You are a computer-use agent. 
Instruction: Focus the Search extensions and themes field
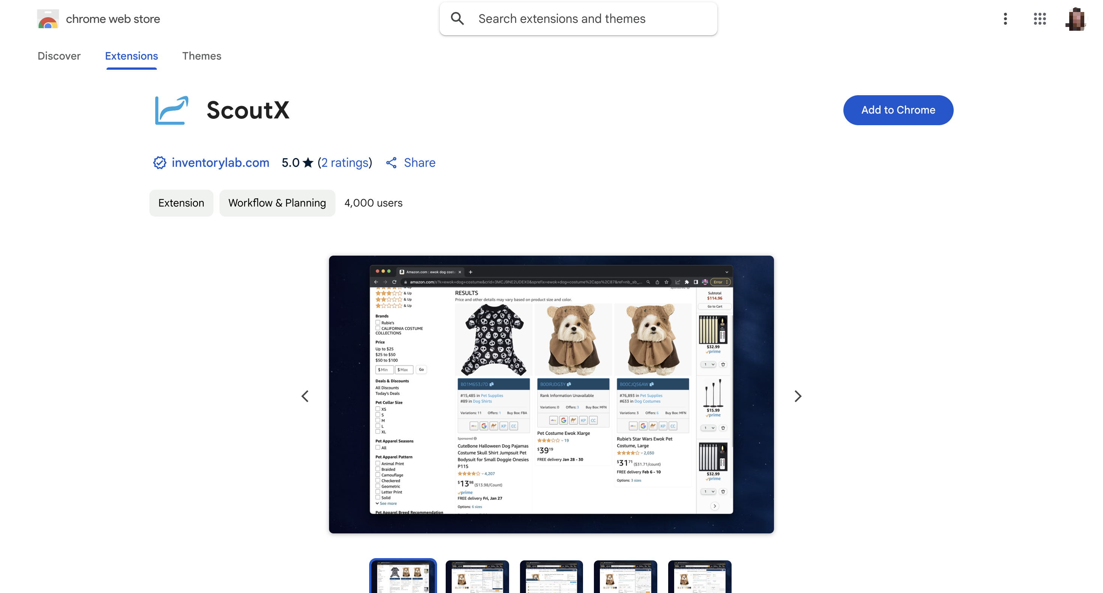pos(578,19)
